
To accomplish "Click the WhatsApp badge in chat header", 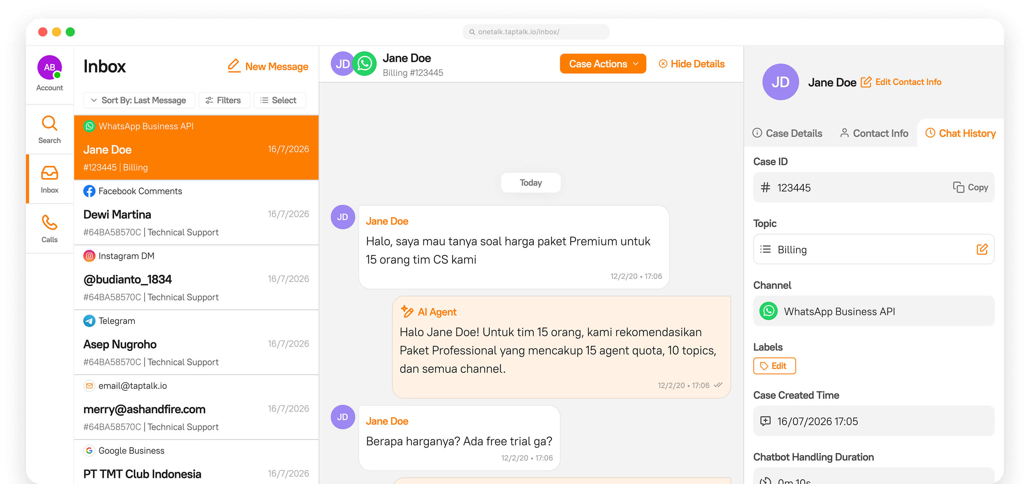I will pyautogui.click(x=365, y=64).
